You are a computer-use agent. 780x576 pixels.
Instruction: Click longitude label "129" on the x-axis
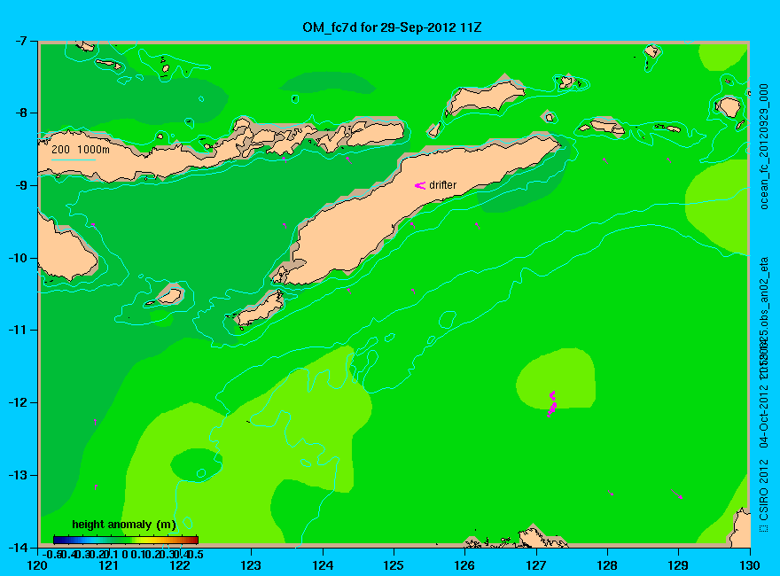click(x=679, y=565)
